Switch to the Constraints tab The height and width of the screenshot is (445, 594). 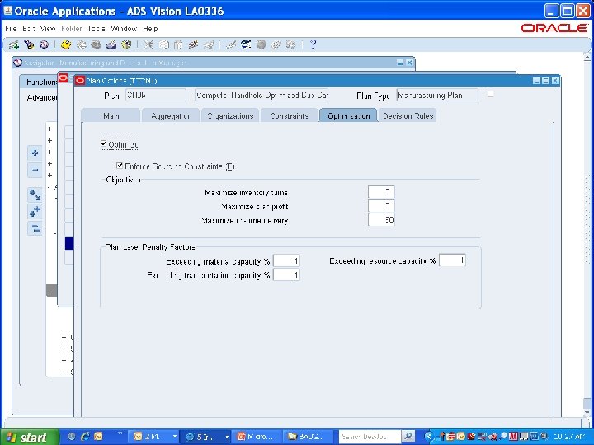290,116
